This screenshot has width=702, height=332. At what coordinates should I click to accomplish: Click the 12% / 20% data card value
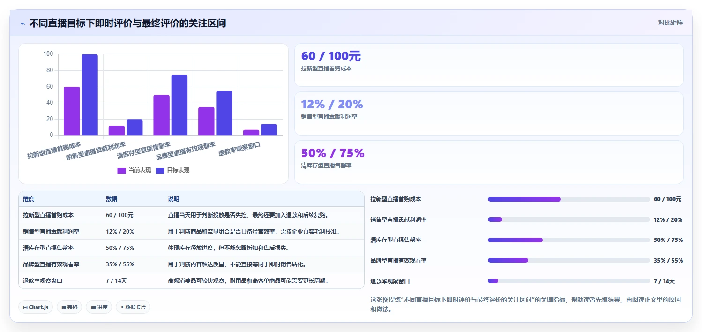pos(332,104)
